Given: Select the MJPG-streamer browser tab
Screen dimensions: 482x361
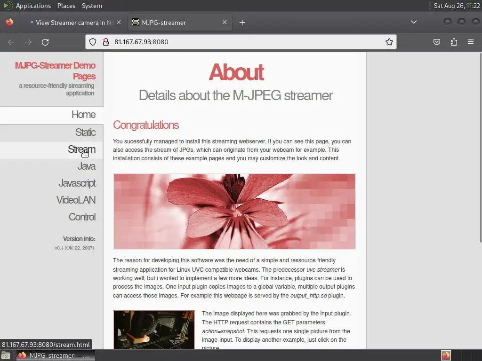Looking at the screenshot, I should pos(180,23).
